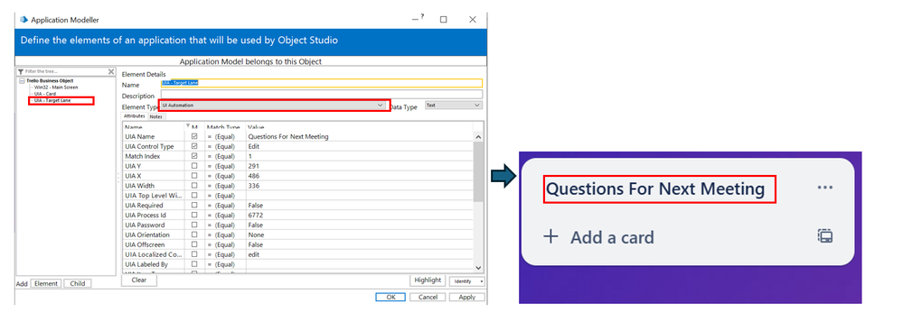Uncheck the Match box for UIA Control Type

coord(194,146)
